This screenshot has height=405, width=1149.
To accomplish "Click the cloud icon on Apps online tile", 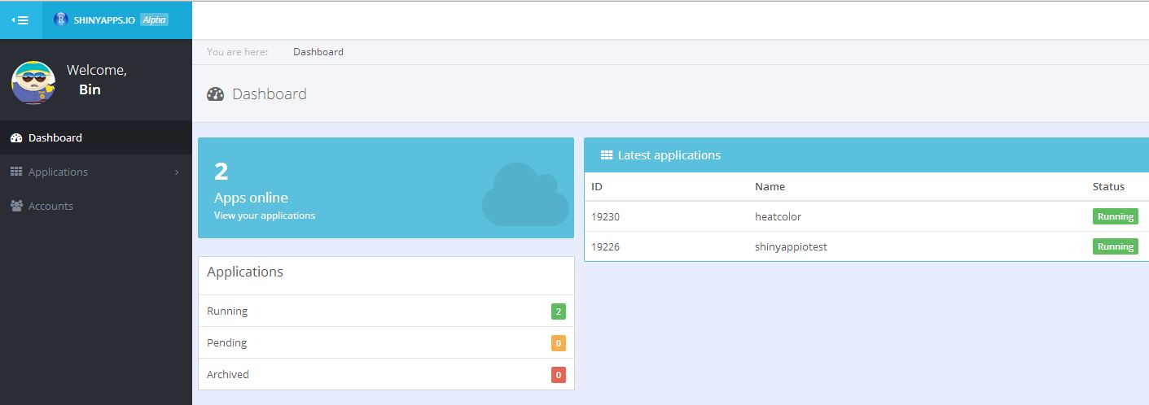I will tap(525, 195).
